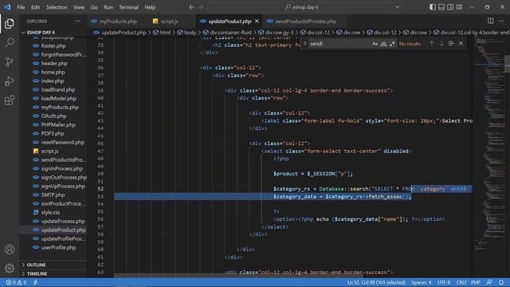Image resolution: width=510 pixels, height=287 pixels.
Task: Change indentation Spaces: 4 setting
Action: (x=422, y=282)
